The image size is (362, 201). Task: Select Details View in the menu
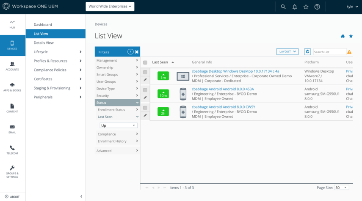pyautogui.click(x=44, y=43)
